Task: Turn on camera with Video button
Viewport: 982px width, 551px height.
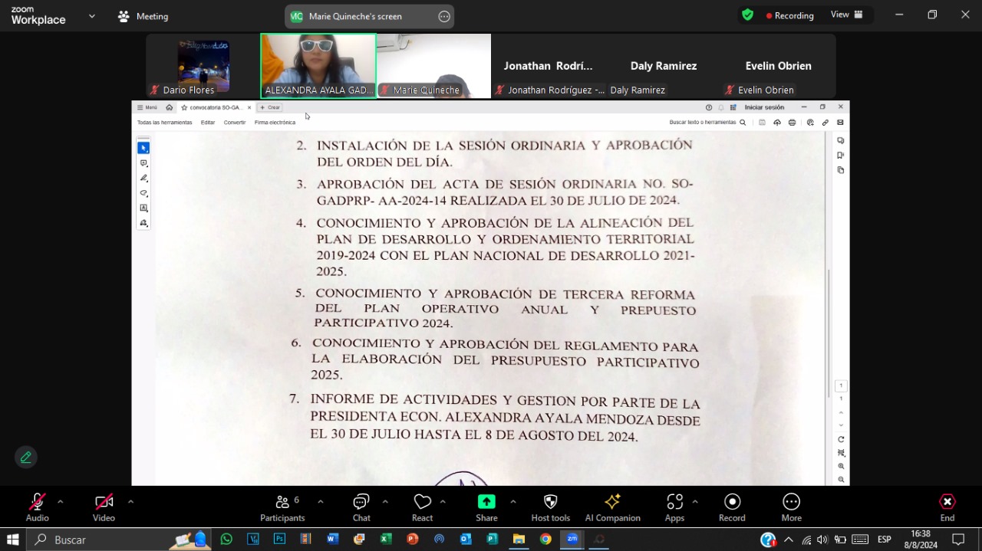Action: tap(104, 507)
